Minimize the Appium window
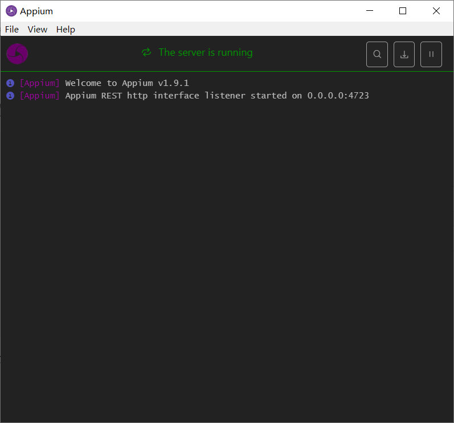Image resolution: width=454 pixels, height=423 pixels. coord(370,11)
